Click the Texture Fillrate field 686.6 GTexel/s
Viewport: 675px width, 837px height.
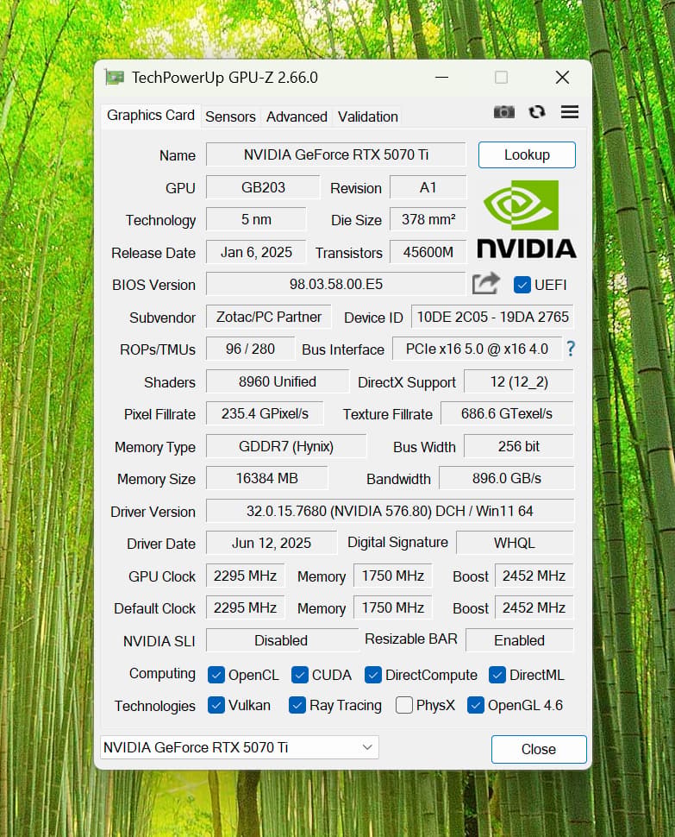pos(507,413)
